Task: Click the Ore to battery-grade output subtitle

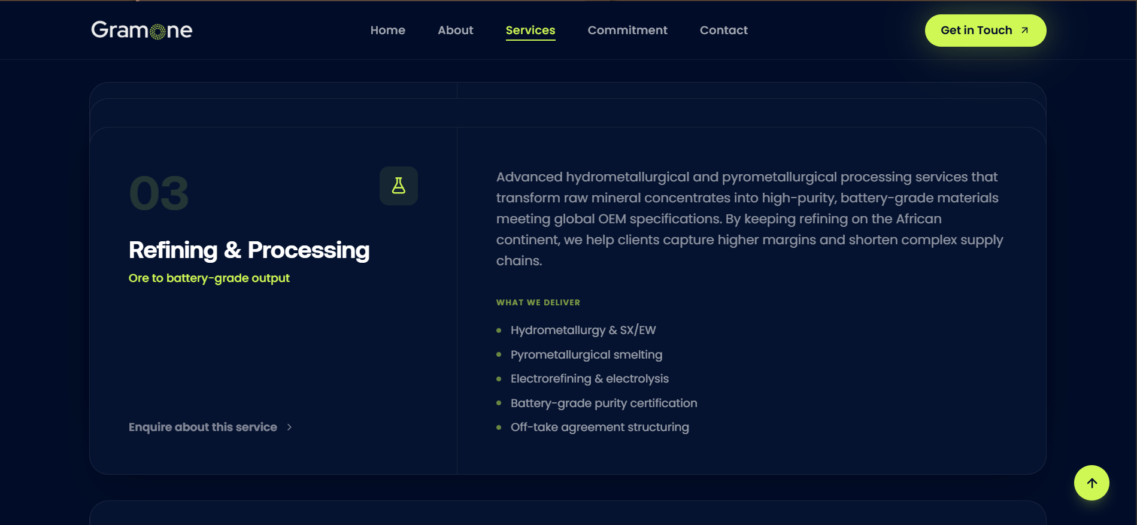Action: coord(209,278)
